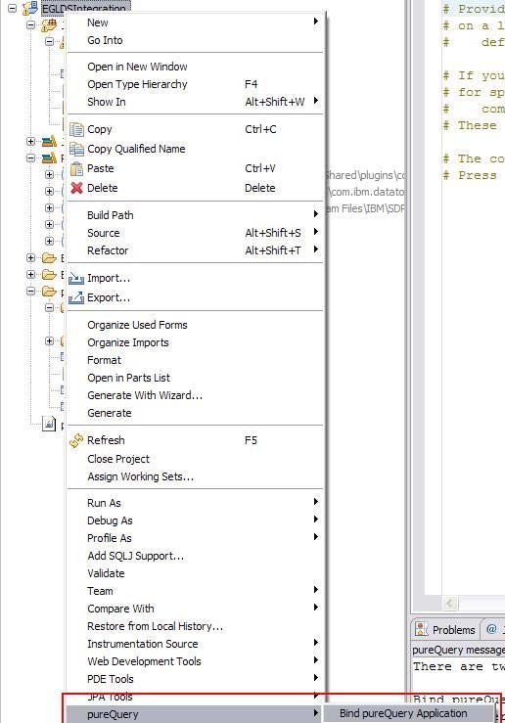Select Bind pureQuery Application

click(x=403, y=713)
